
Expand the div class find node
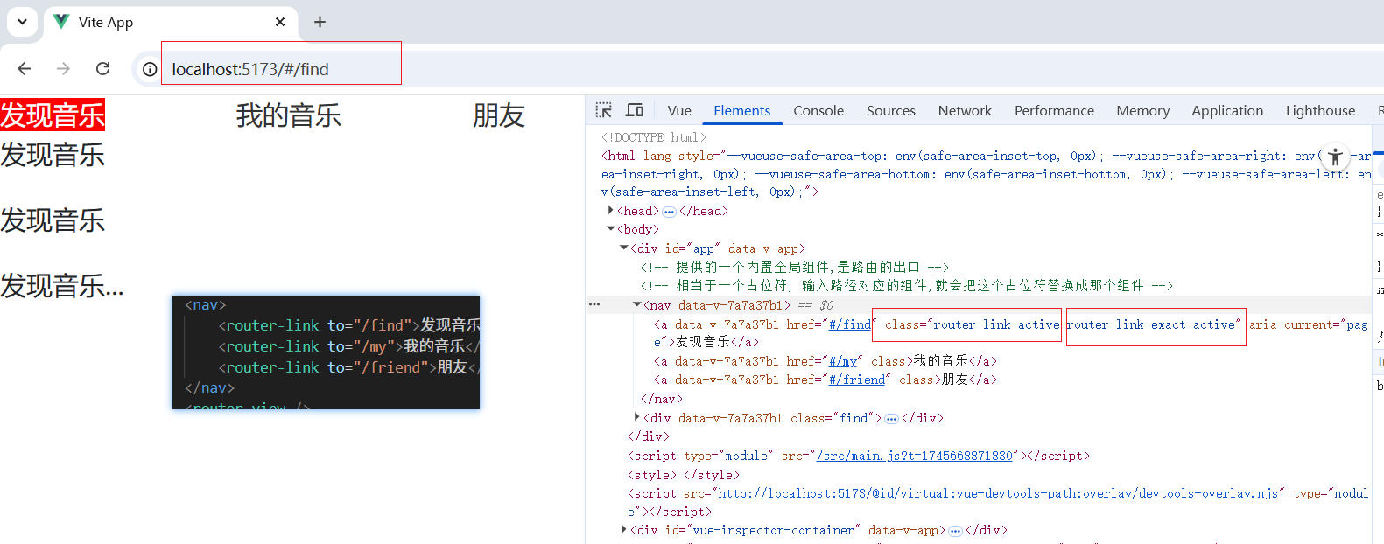coord(636,417)
